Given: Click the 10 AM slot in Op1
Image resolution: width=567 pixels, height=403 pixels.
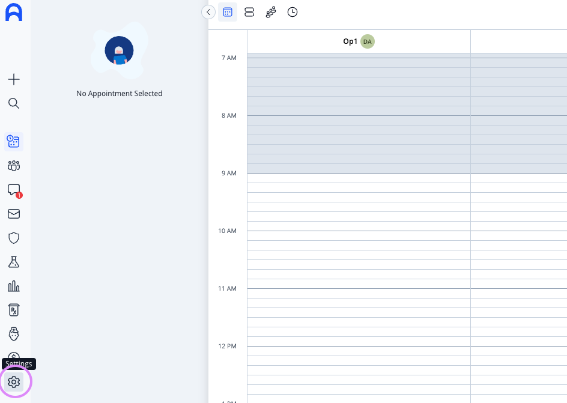Looking at the screenshot, I should [x=359, y=235].
